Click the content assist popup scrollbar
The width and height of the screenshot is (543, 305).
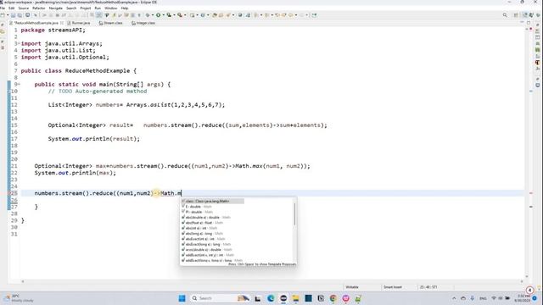tap(294, 213)
